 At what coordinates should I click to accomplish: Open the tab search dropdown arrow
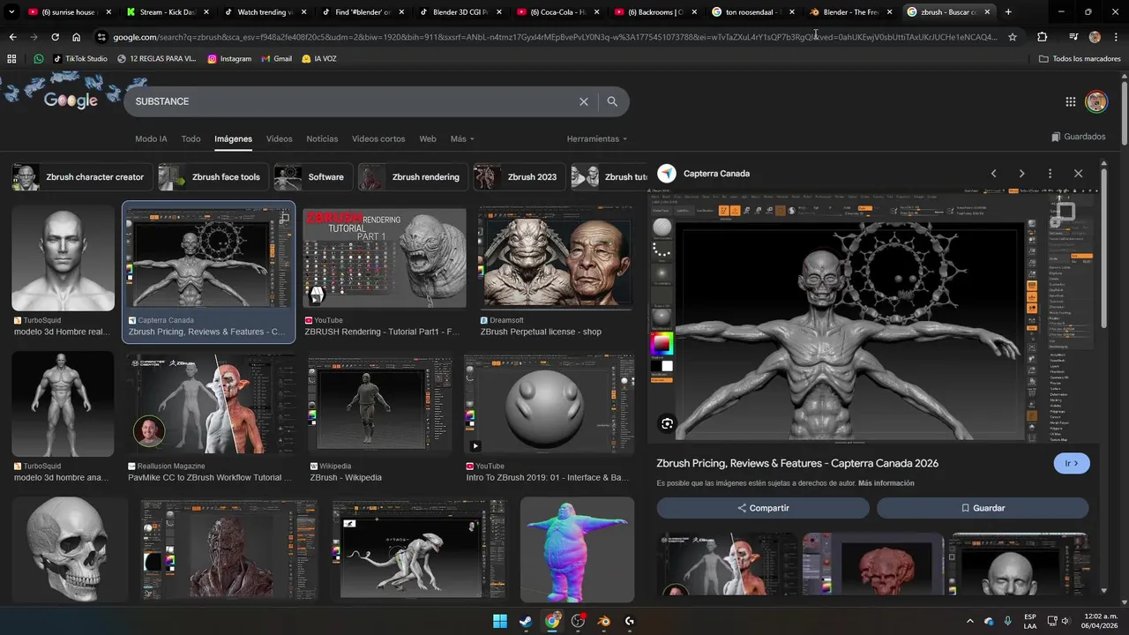click(x=11, y=12)
